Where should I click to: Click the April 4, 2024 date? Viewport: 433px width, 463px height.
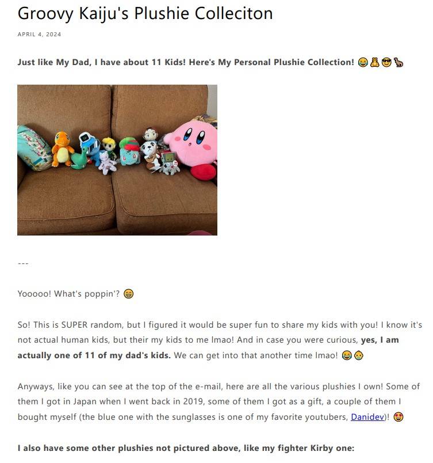point(39,34)
